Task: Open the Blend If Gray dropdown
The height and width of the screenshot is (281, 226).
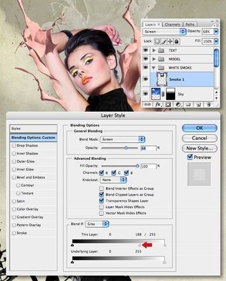Action: click(97, 224)
